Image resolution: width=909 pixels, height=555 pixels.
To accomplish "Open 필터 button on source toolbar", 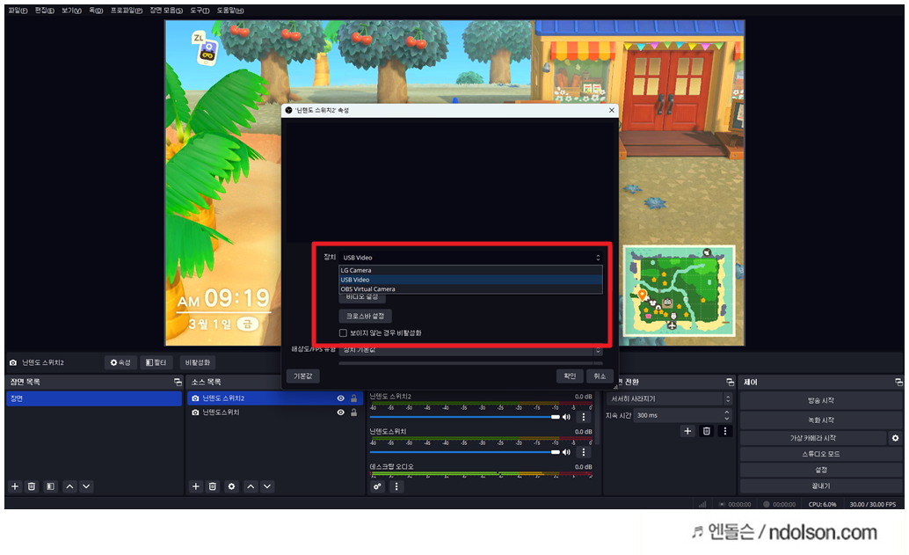I will tap(156, 362).
